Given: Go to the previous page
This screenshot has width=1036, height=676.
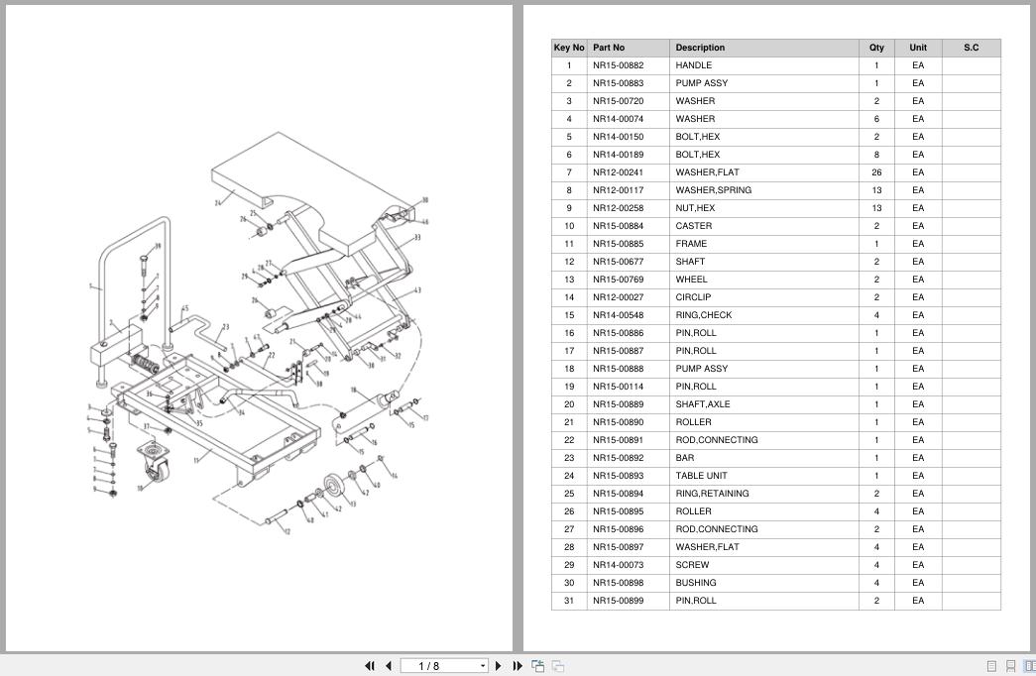Looking at the screenshot, I should pyautogui.click(x=389, y=666).
